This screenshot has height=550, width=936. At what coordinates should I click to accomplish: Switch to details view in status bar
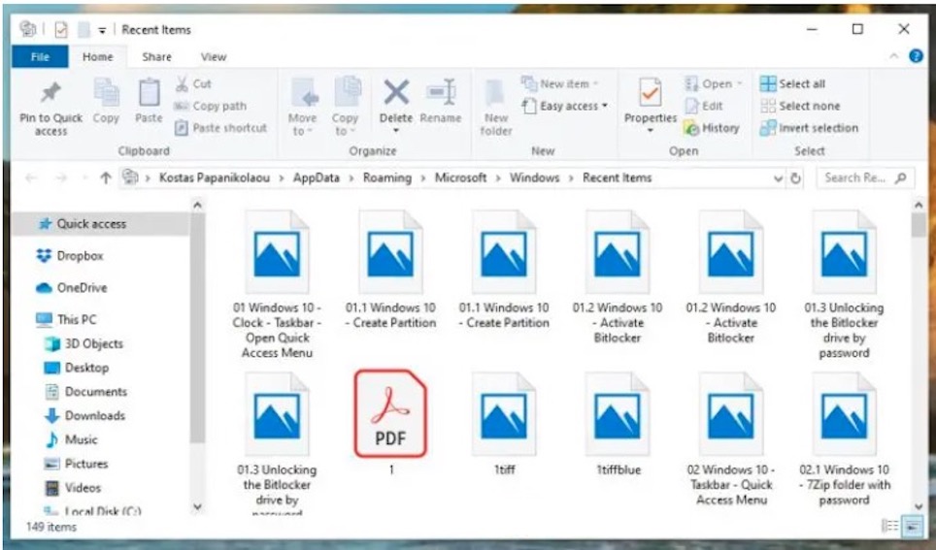[x=890, y=526]
